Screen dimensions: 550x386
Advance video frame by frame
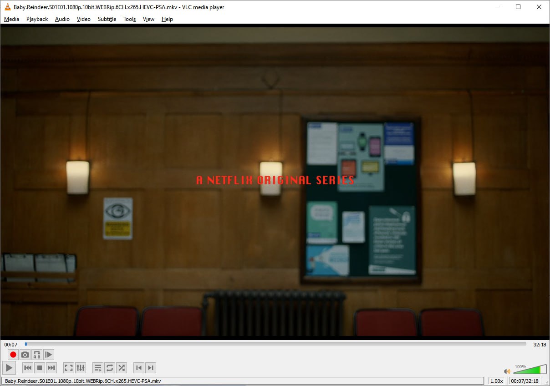tap(49, 355)
